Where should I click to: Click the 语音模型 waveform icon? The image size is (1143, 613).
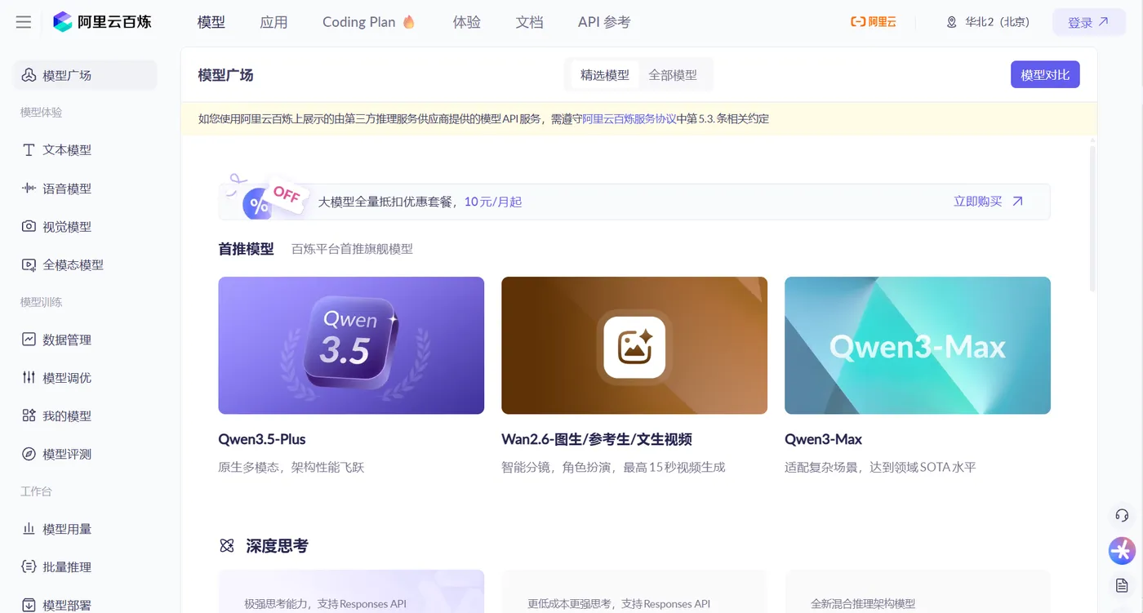29,189
